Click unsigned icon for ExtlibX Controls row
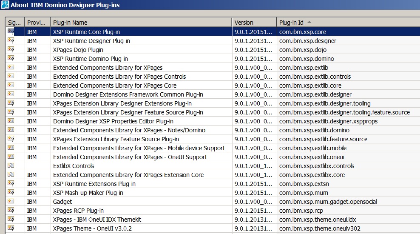This screenshot has height=234, width=420. pyautogui.click(x=11, y=166)
